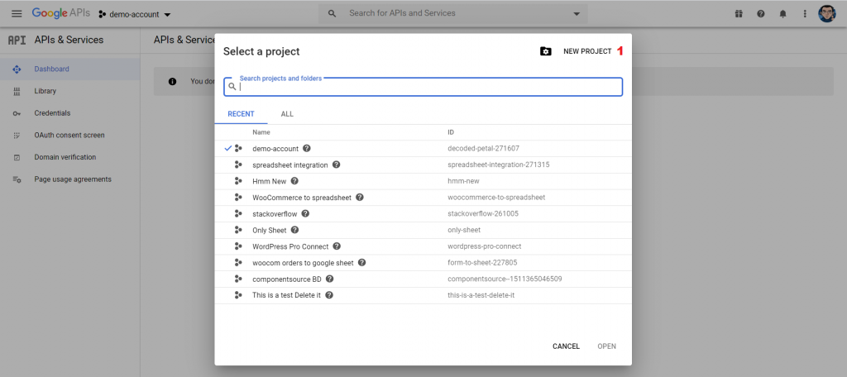
Task: Click the Google APIs logo
Action: tap(61, 13)
